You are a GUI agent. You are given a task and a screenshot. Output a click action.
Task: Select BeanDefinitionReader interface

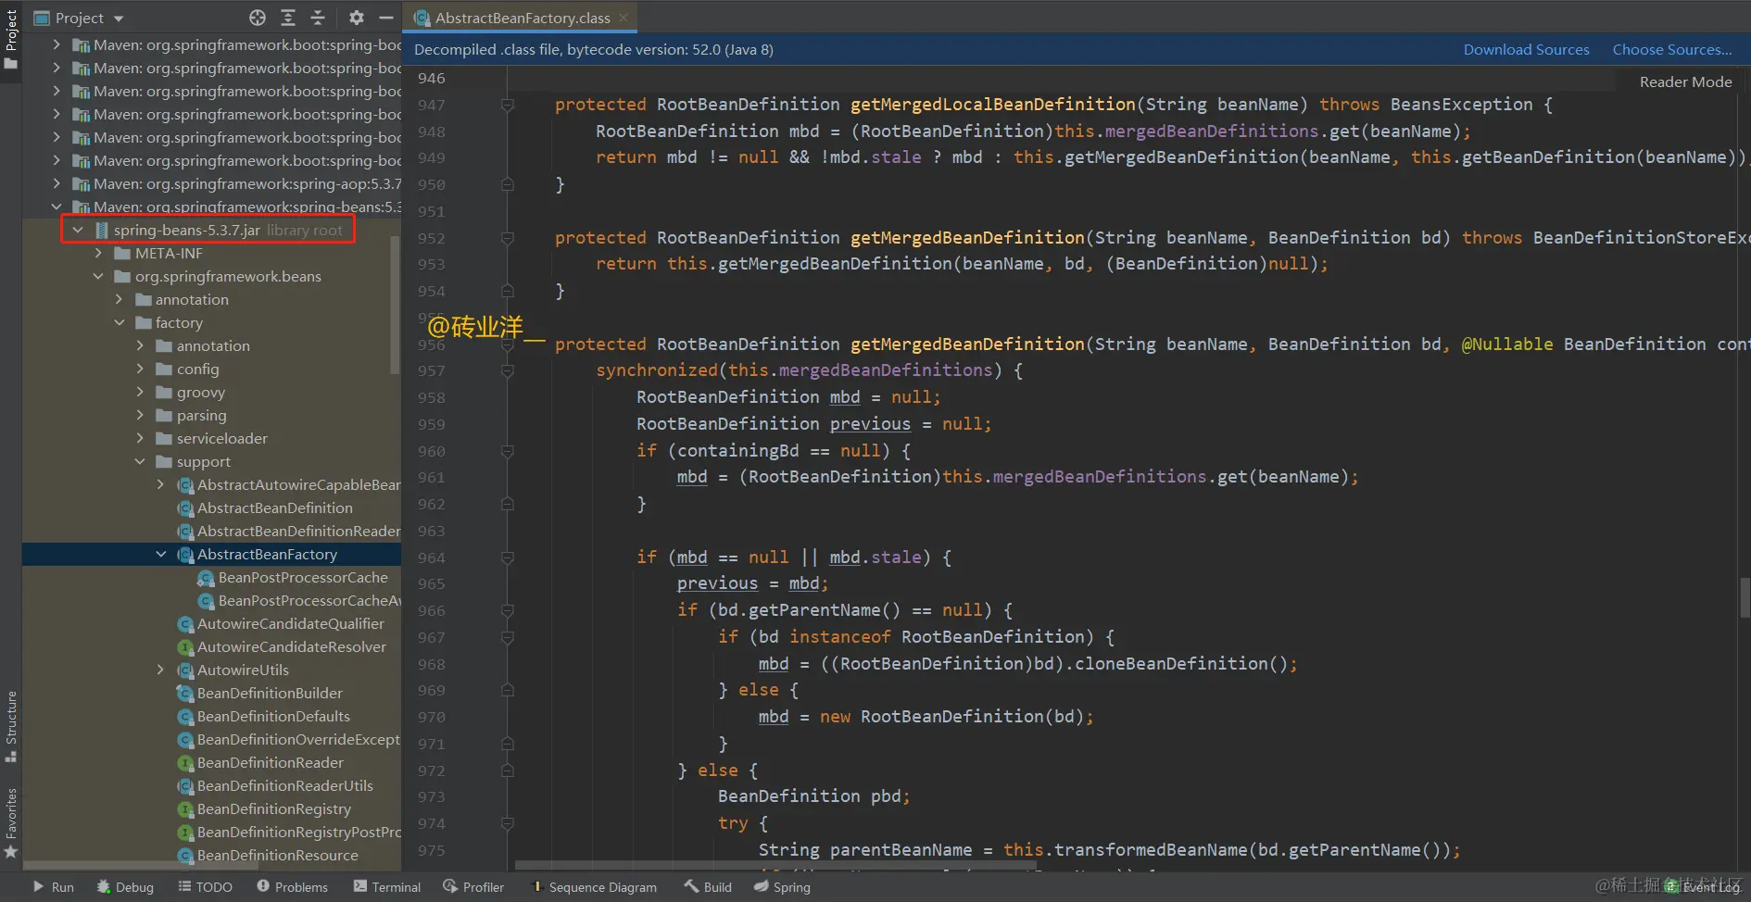270,762
